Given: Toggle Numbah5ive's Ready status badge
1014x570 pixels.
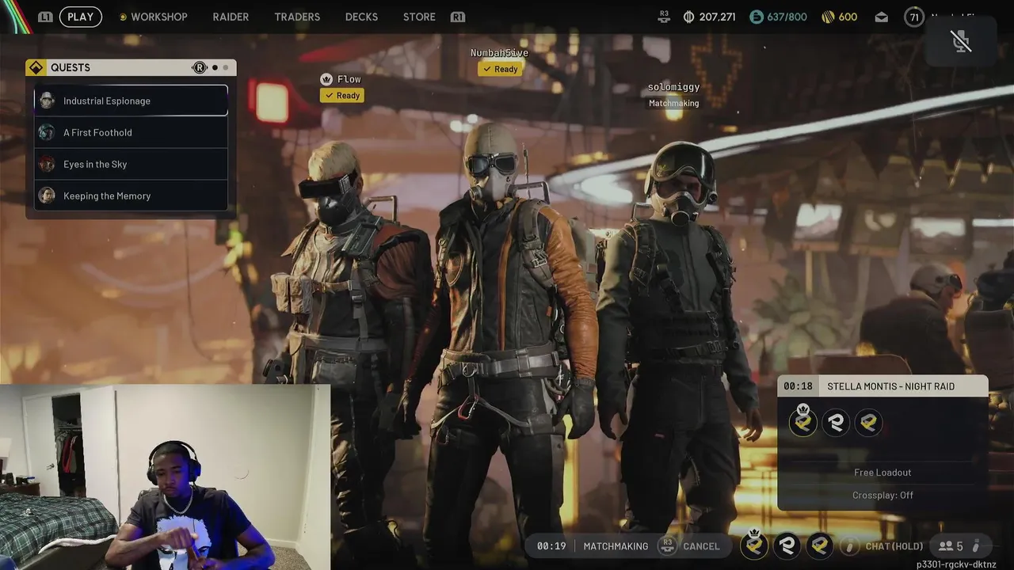Looking at the screenshot, I should tap(499, 69).
